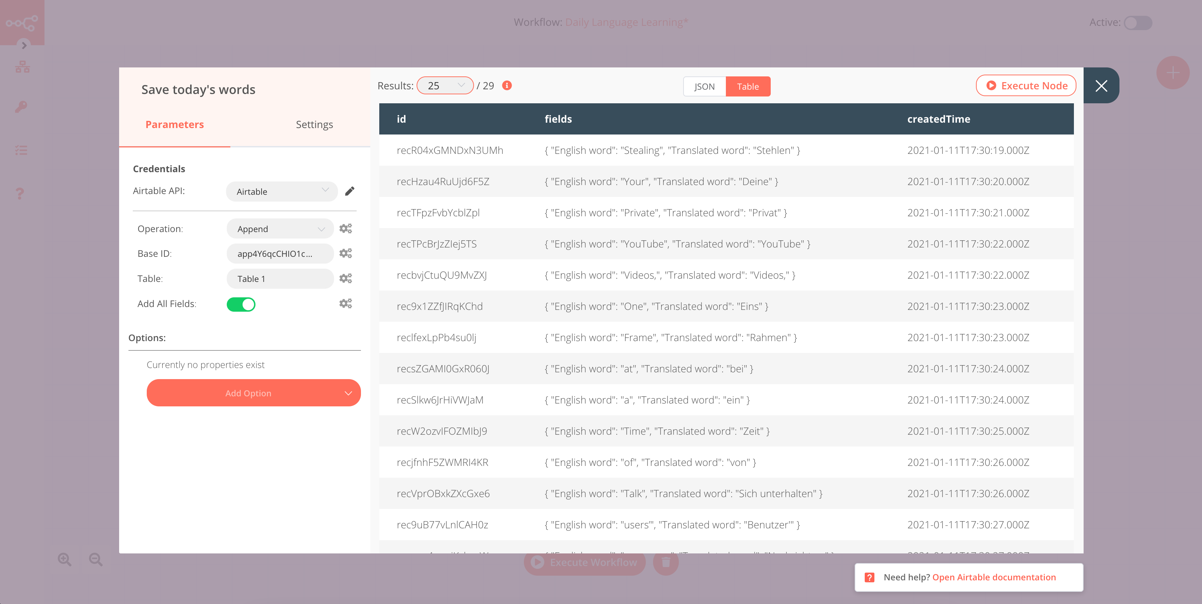Open the results per page dropdown showing 25
This screenshot has height=604, width=1202.
tap(445, 85)
